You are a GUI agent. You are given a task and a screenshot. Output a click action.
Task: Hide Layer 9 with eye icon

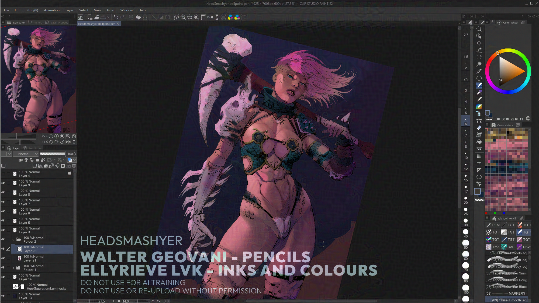coord(3,183)
